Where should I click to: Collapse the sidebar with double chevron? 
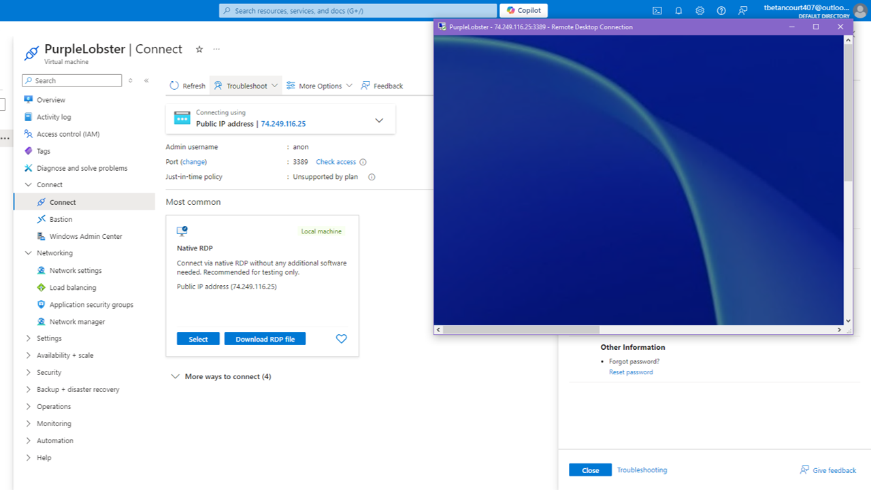pyautogui.click(x=146, y=80)
